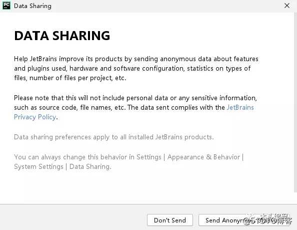Open the blue JetBrains link text
This screenshot has height=230, width=297.
[240, 107]
